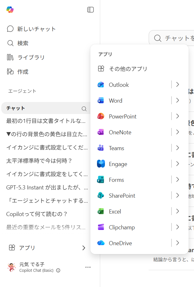Expand the Teams submenu arrow
Viewport: 194px width, 287px height.
pos(178,148)
